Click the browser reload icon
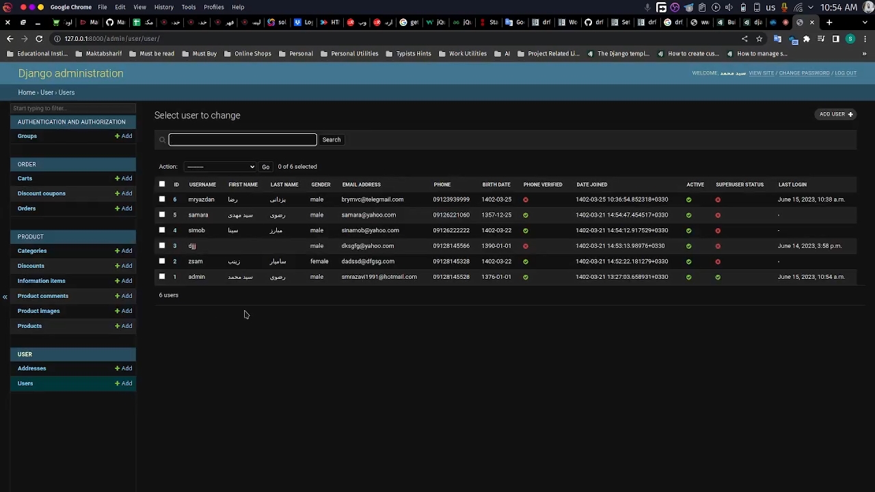This screenshot has width=875, height=492. [39, 38]
